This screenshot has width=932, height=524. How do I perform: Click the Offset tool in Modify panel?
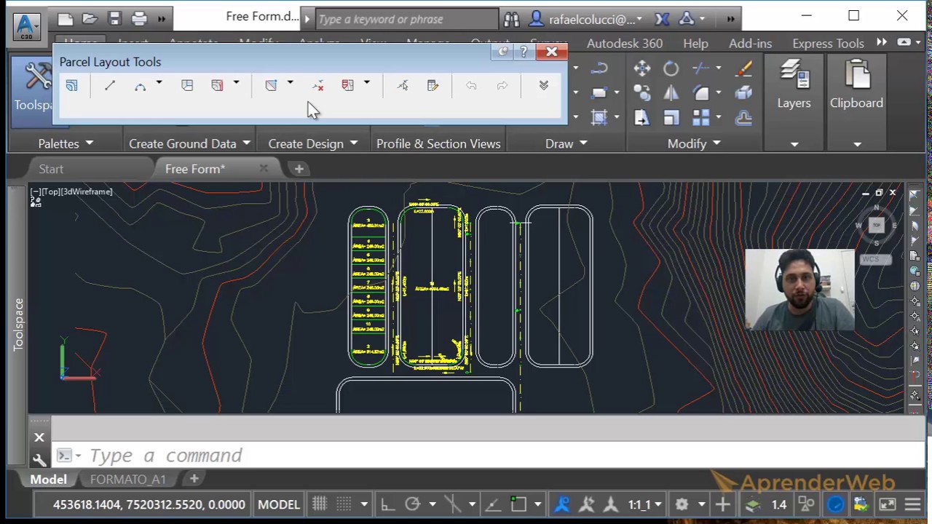point(743,118)
